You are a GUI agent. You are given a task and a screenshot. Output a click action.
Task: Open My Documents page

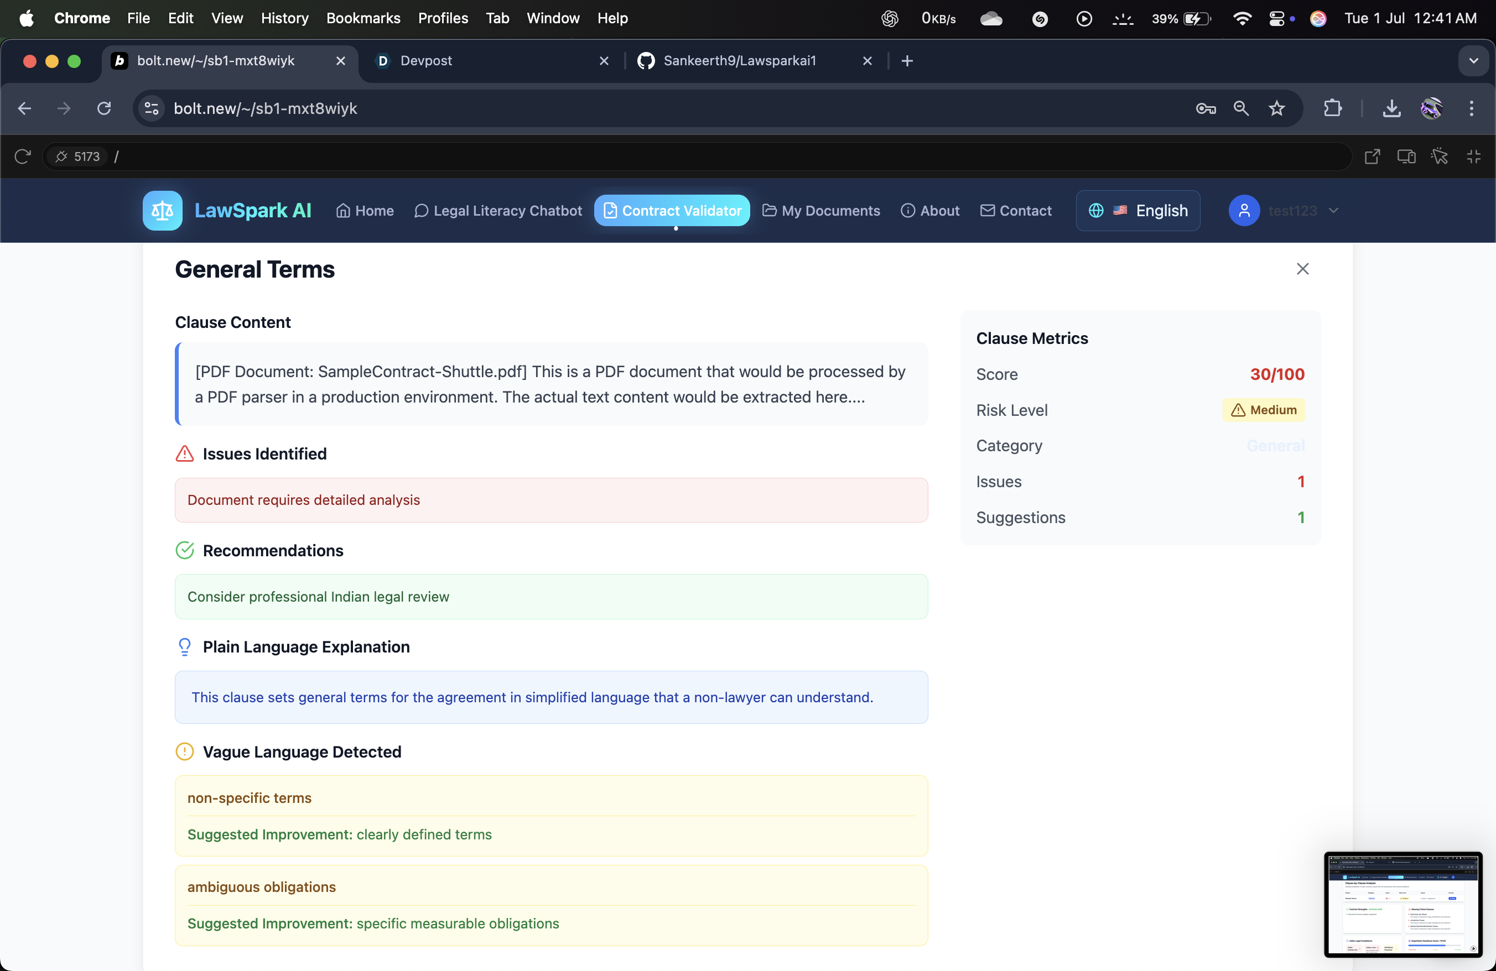click(821, 211)
